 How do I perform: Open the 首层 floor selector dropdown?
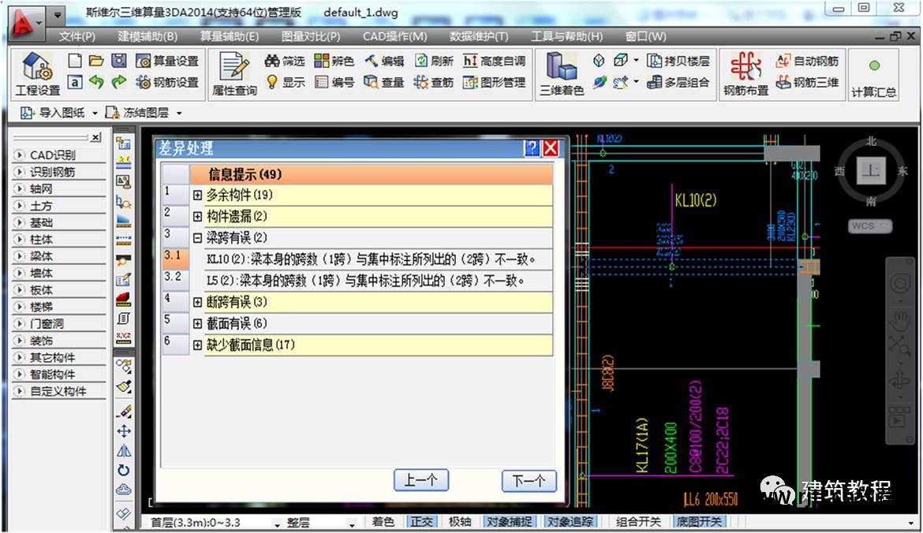coord(277,524)
